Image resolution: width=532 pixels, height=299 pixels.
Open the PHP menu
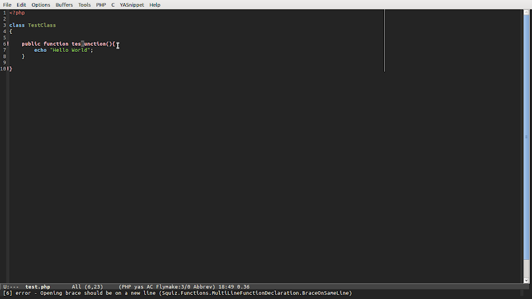pyautogui.click(x=101, y=5)
